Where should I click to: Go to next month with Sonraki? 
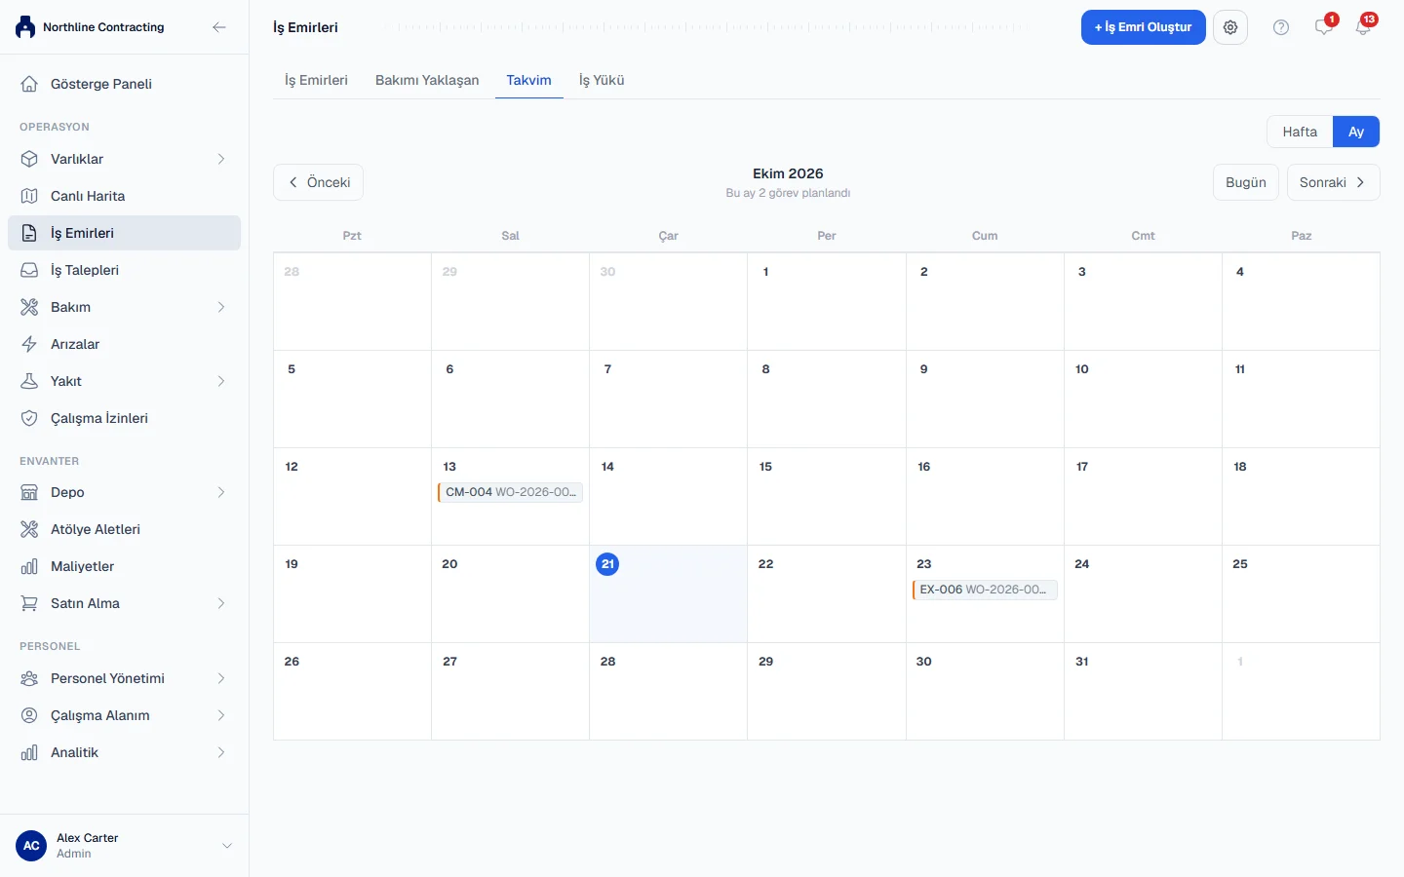pyautogui.click(x=1333, y=182)
